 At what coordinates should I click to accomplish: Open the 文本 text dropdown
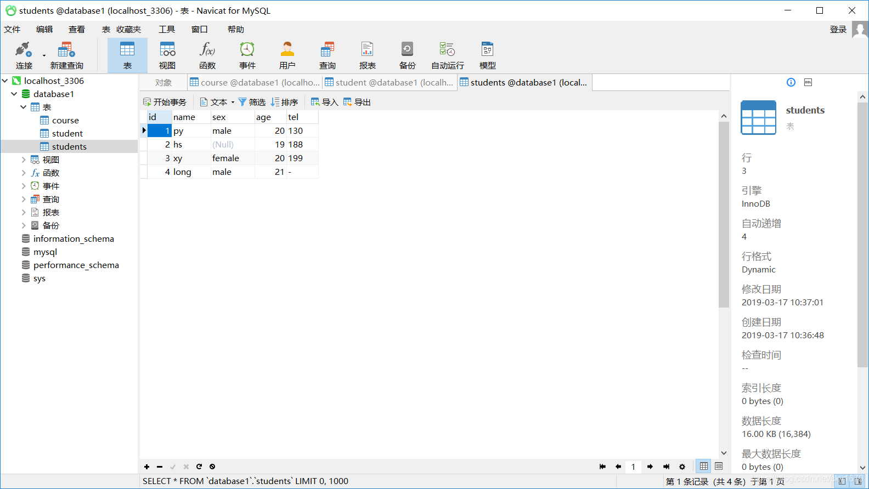[x=217, y=102]
